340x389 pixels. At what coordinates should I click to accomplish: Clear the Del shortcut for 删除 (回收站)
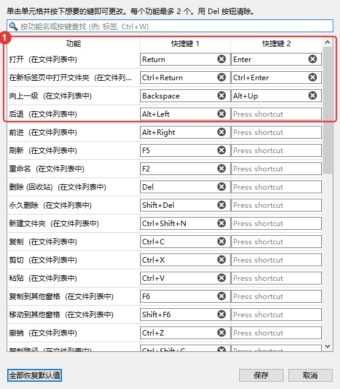tap(222, 187)
